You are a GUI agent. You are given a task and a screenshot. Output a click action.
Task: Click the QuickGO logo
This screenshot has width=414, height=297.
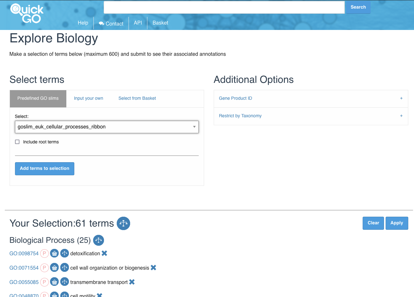tap(27, 14)
